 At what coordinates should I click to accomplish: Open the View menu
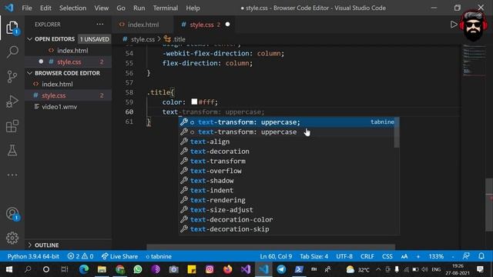pos(101,8)
